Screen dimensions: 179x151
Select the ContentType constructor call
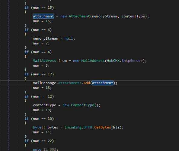[82, 105]
